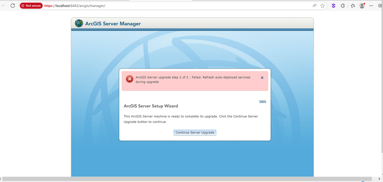Add this page to favorites with star icon
This screenshot has height=182, width=383.
pyautogui.click(x=322, y=6)
